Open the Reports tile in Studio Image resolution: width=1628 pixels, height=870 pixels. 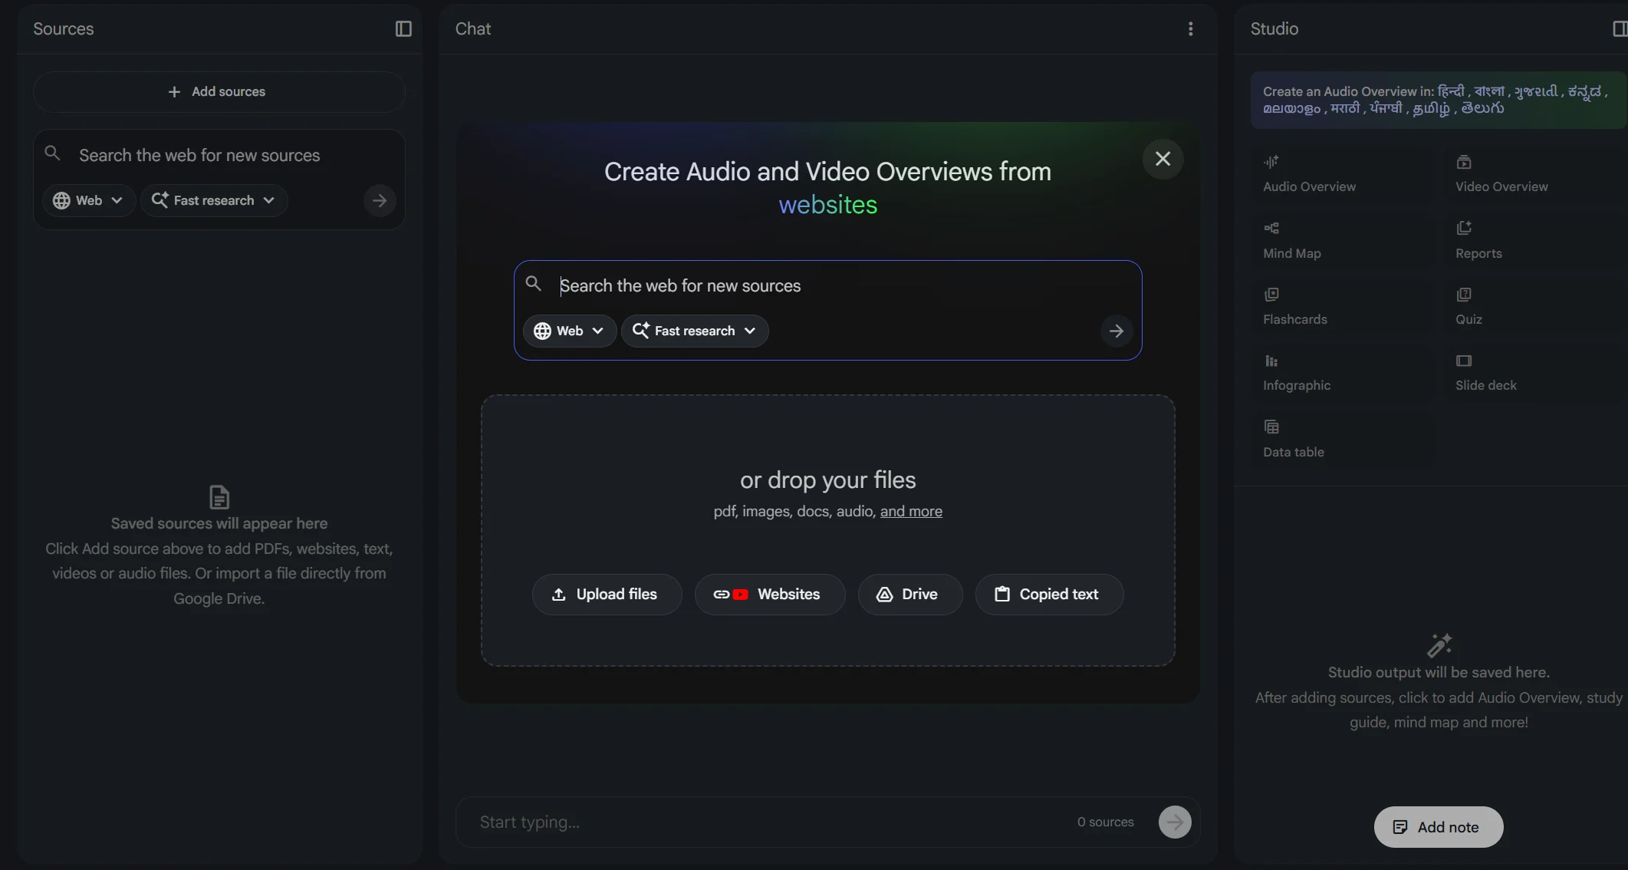coord(1478,241)
